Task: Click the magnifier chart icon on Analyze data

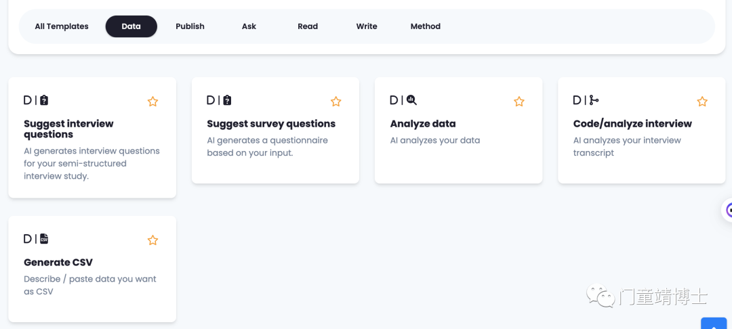Action: [411, 100]
